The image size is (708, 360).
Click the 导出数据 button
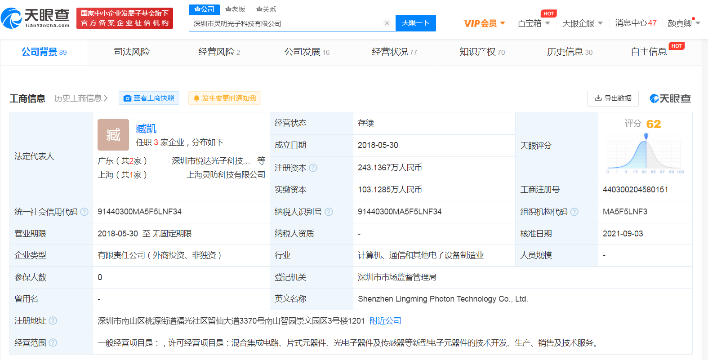pyautogui.click(x=613, y=98)
